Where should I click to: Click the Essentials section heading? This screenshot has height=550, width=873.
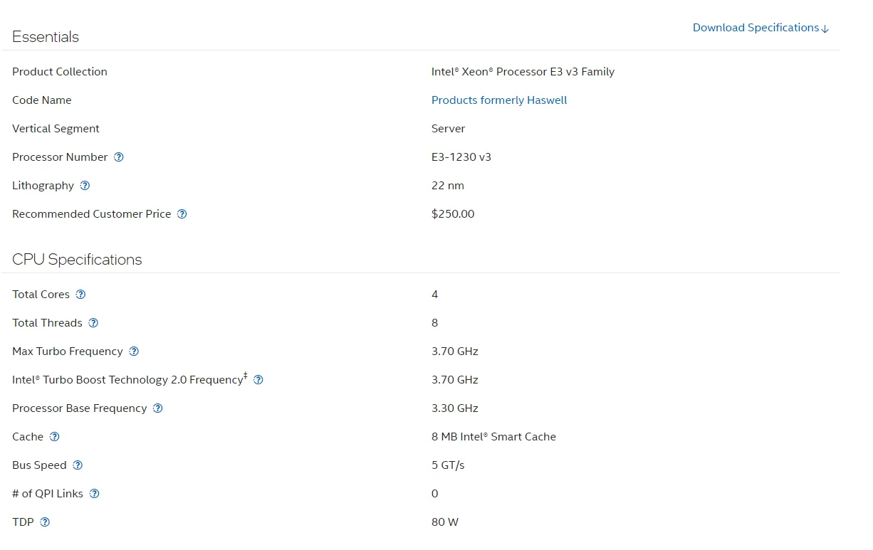click(x=46, y=37)
